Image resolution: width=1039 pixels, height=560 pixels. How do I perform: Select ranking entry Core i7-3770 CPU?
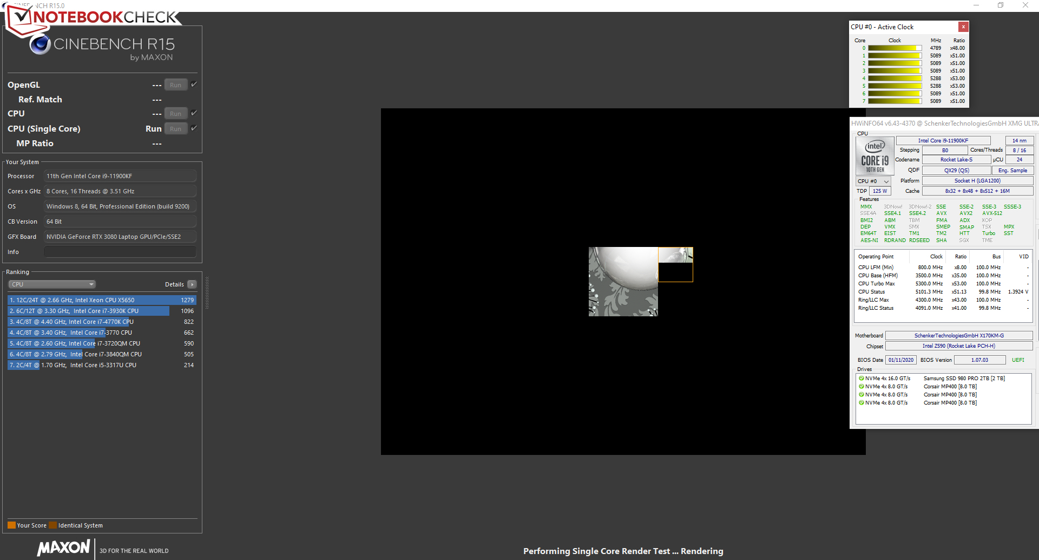(102, 333)
